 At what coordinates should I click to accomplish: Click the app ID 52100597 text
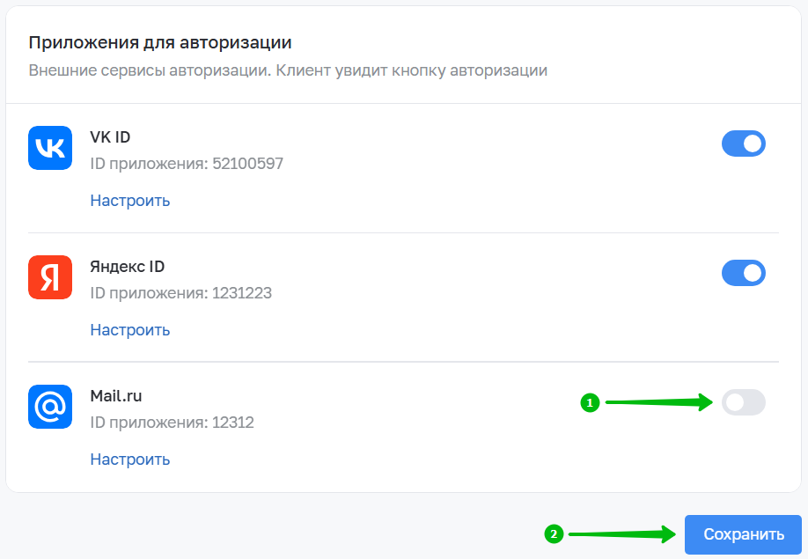click(187, 164)
